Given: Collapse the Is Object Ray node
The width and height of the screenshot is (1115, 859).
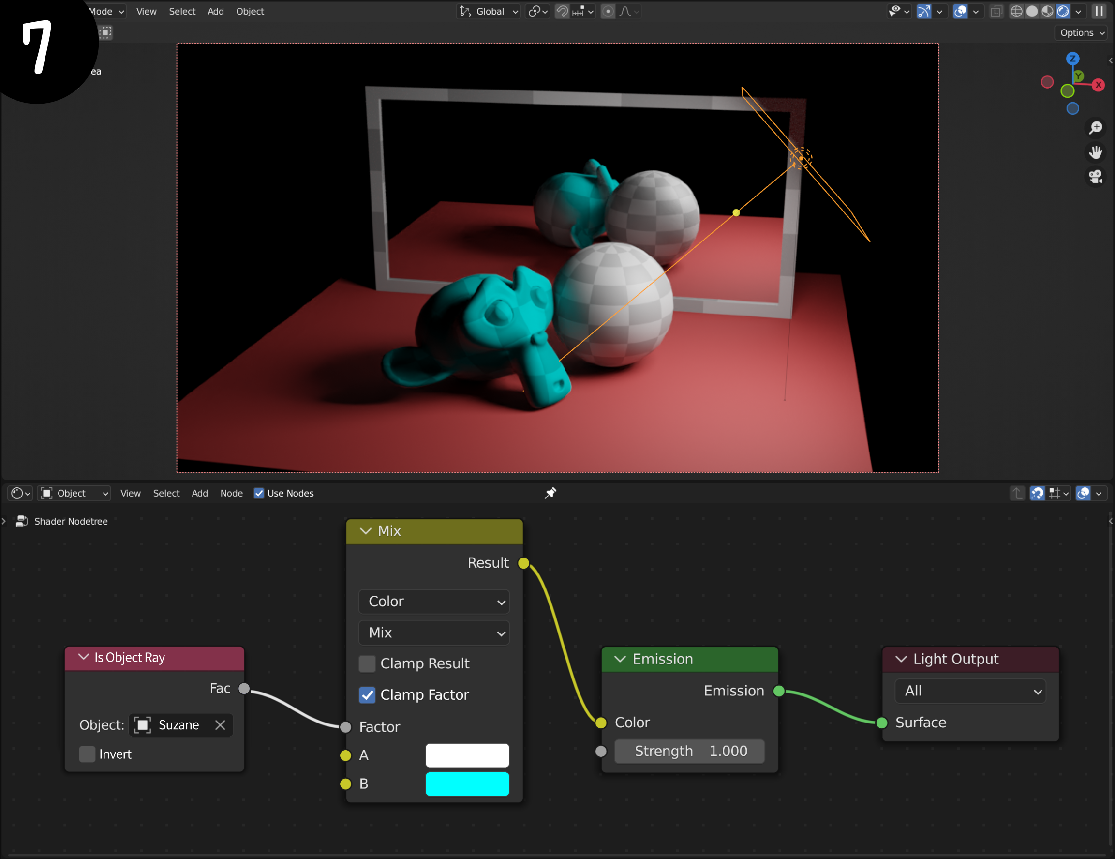Looking at the screenshot, I should click(84, 657).
